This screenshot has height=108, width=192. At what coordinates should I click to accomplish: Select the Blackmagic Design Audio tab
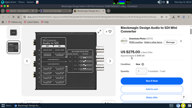(89, 11)
